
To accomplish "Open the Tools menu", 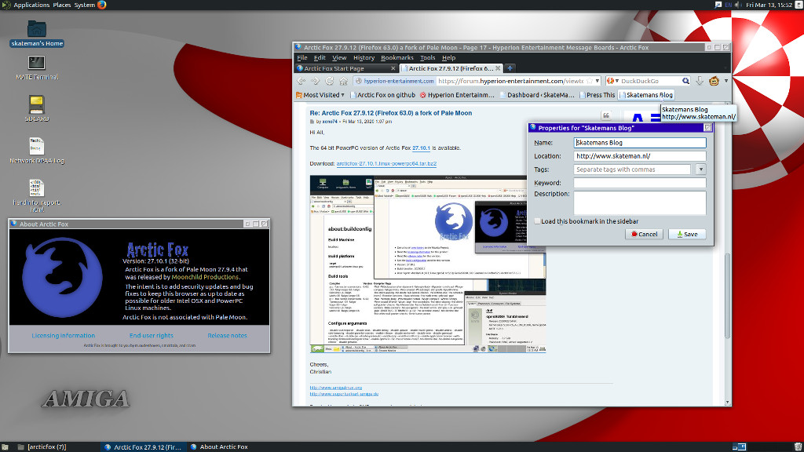I will pyautogui.click(x=427, y=58).
